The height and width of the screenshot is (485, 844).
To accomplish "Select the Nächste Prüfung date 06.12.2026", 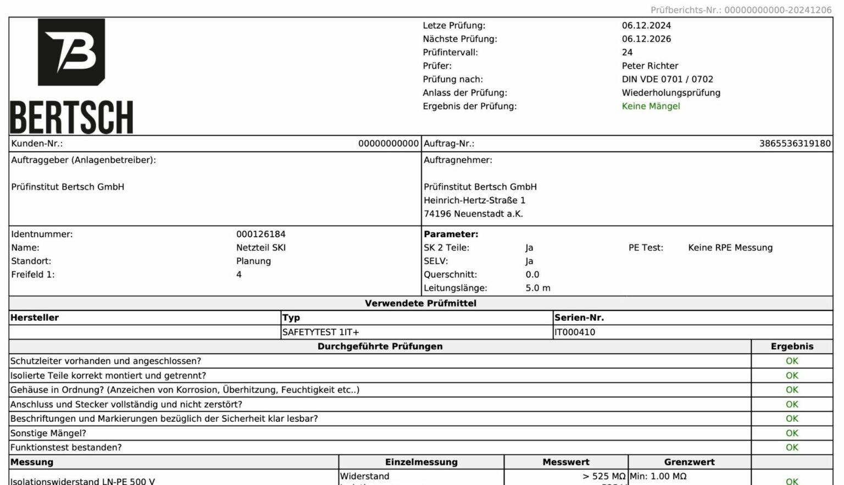I will pyautogui.click(x=646, y=39).
